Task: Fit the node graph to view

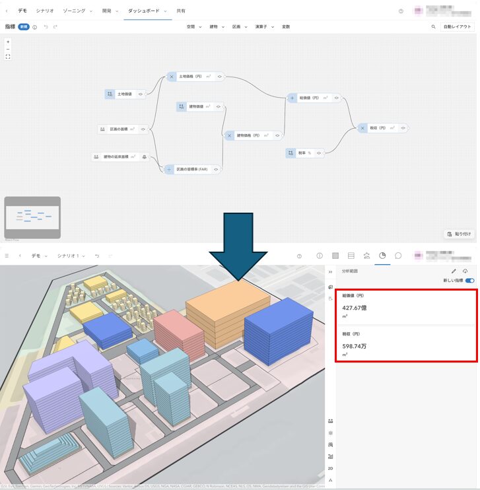Action: point(8,57)
